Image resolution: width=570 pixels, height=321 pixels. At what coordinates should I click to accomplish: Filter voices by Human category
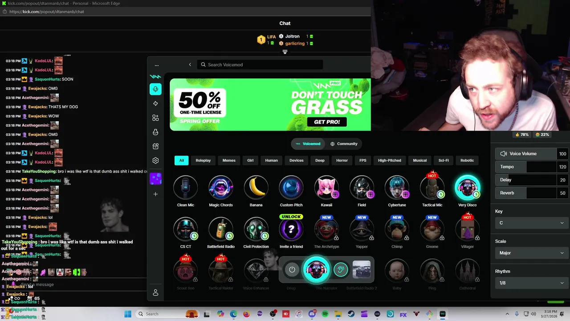pyautogui.click(x=271, y=160)
